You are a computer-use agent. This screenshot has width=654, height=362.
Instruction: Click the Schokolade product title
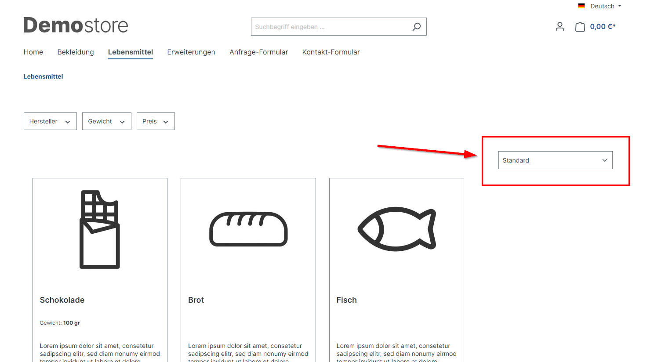tap(62, 300)
